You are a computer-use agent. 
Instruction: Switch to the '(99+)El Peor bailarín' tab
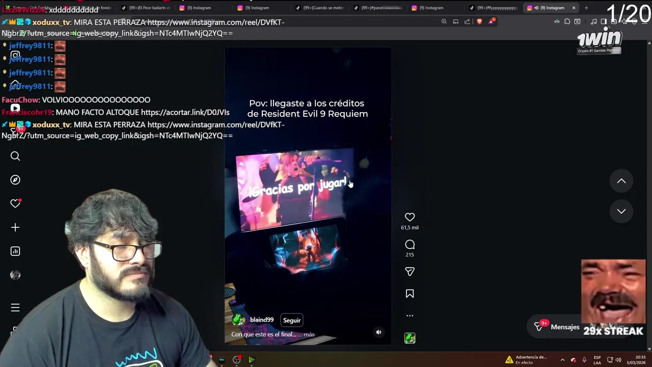pyautogui.click(x=146, y=8)
